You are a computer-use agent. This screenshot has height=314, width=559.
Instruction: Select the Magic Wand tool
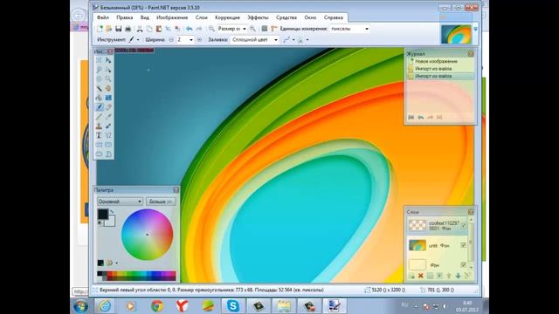coord(99,88)
